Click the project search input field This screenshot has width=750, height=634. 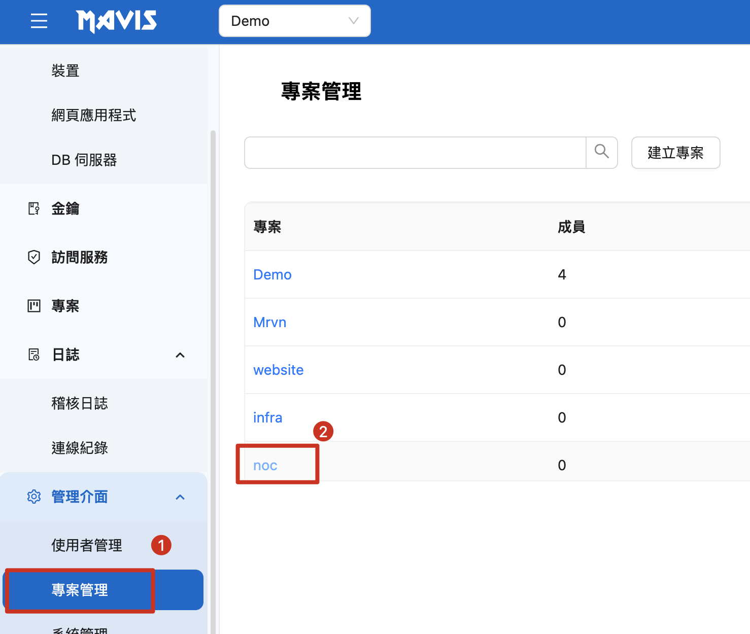[415, 152]
